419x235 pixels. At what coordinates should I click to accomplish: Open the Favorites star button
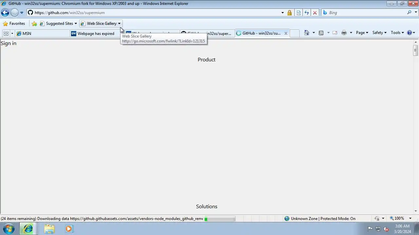click(x=14, y=23)
